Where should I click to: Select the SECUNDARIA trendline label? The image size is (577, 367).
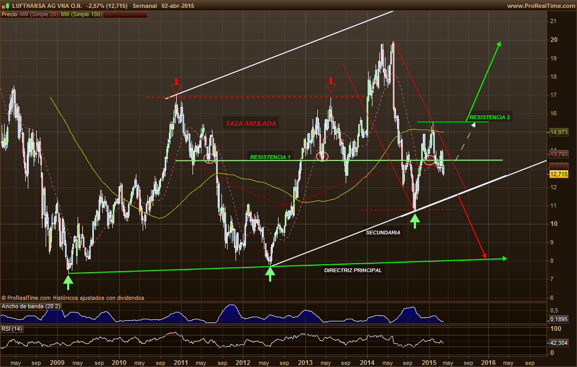pyautogui.click(x=383, y=232)
